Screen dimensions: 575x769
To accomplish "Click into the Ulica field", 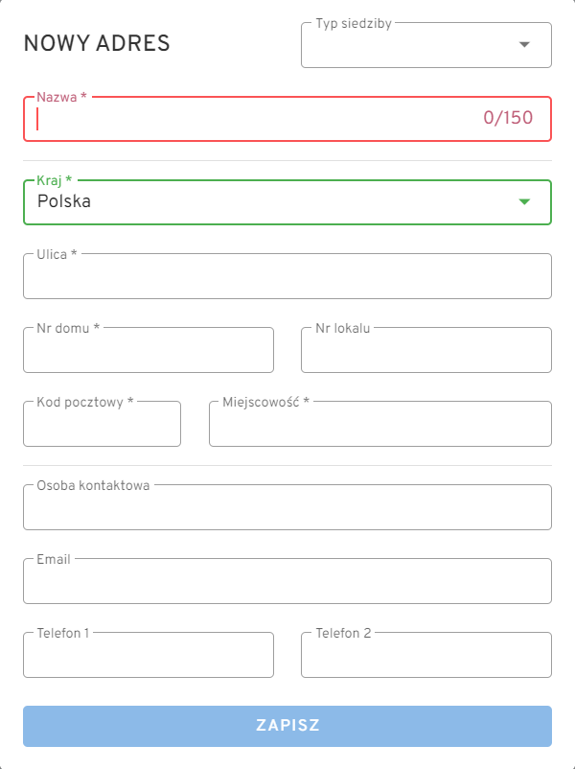I will (287, 277).
